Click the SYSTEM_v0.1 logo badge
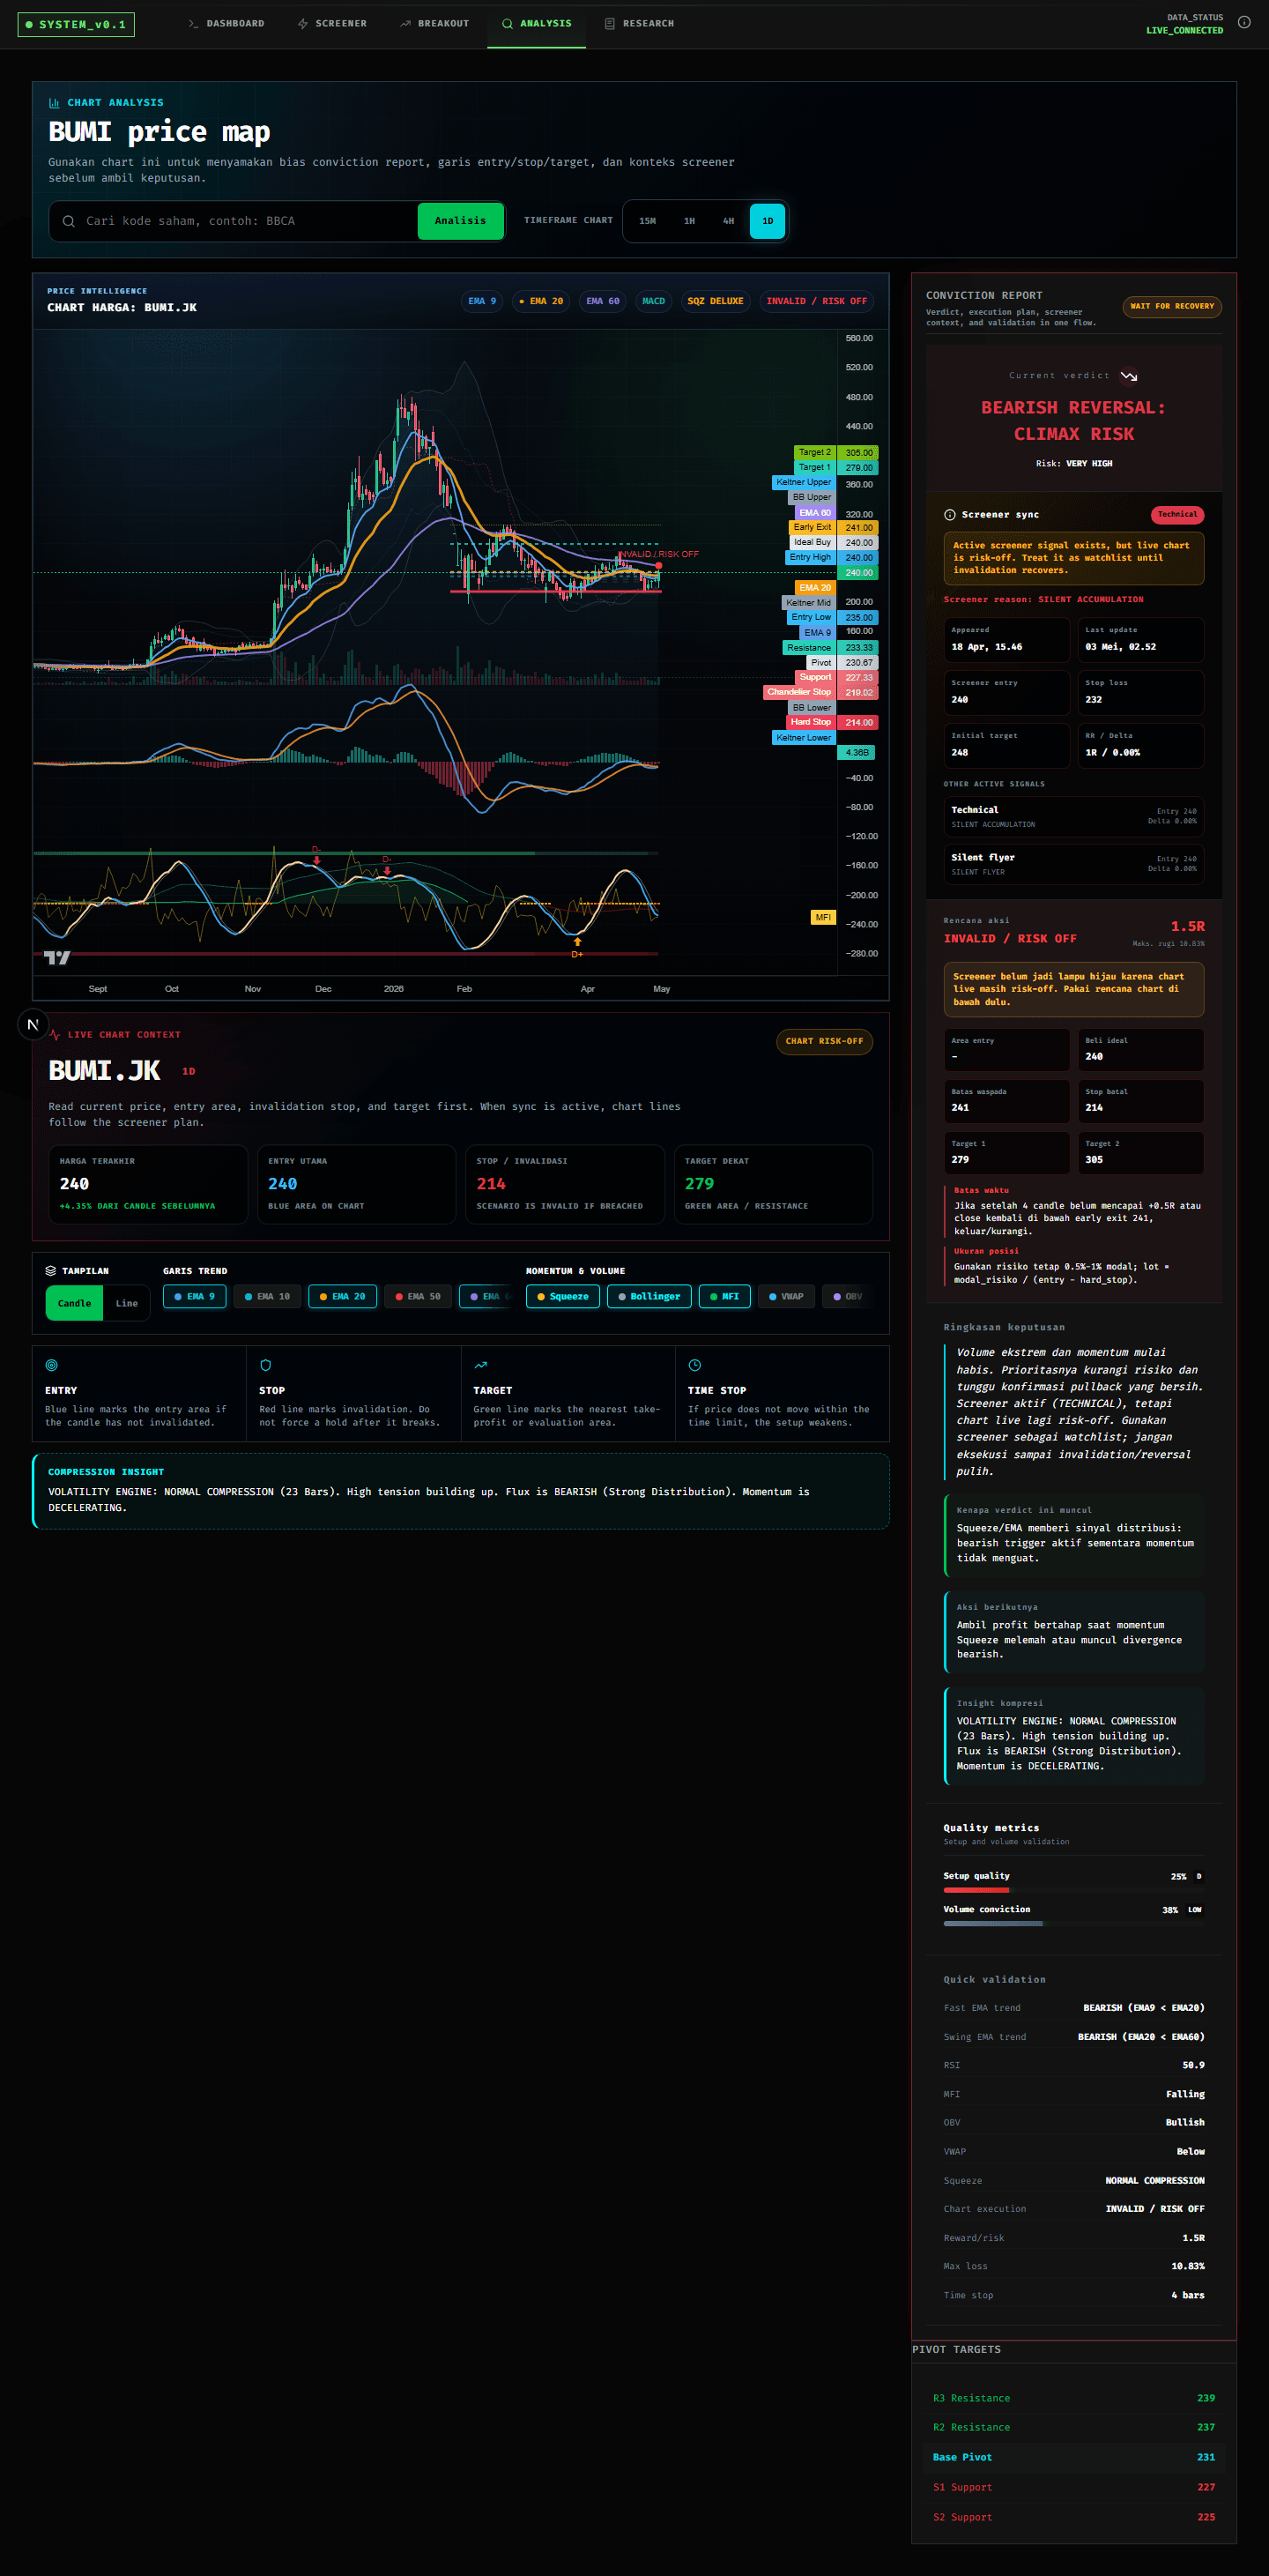 (x=76, y=25)
